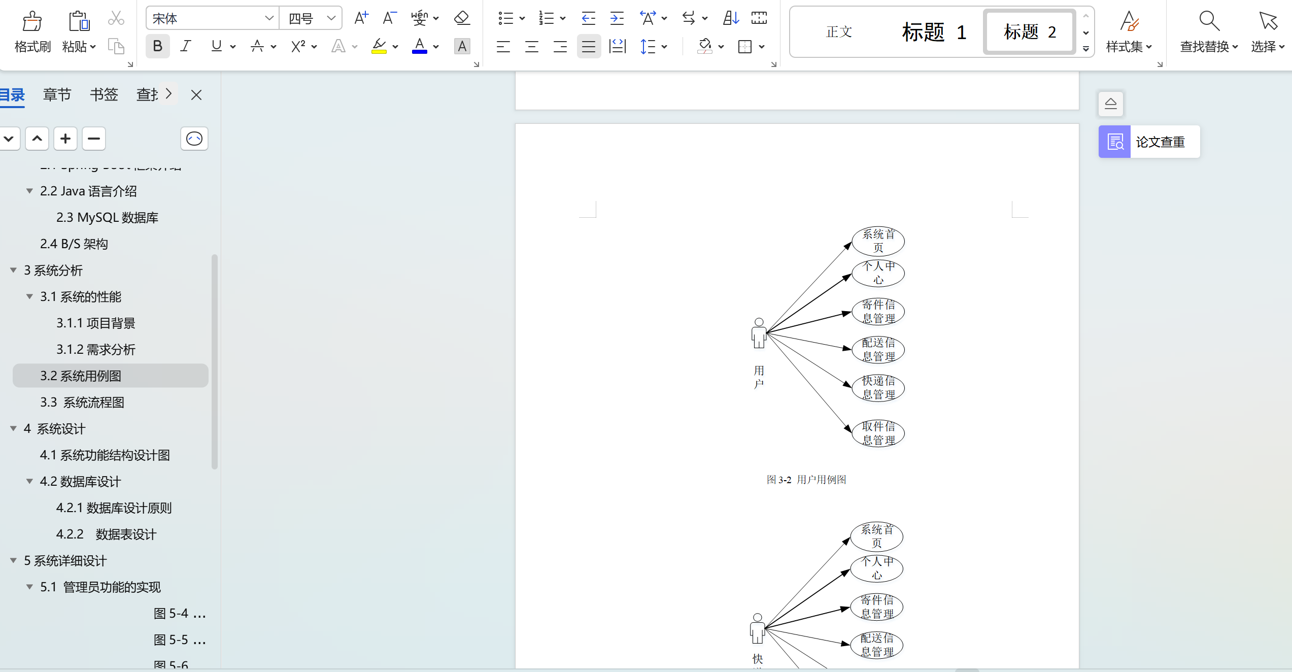
Task: Toggle bold formatting
Action: pos(157,47)
